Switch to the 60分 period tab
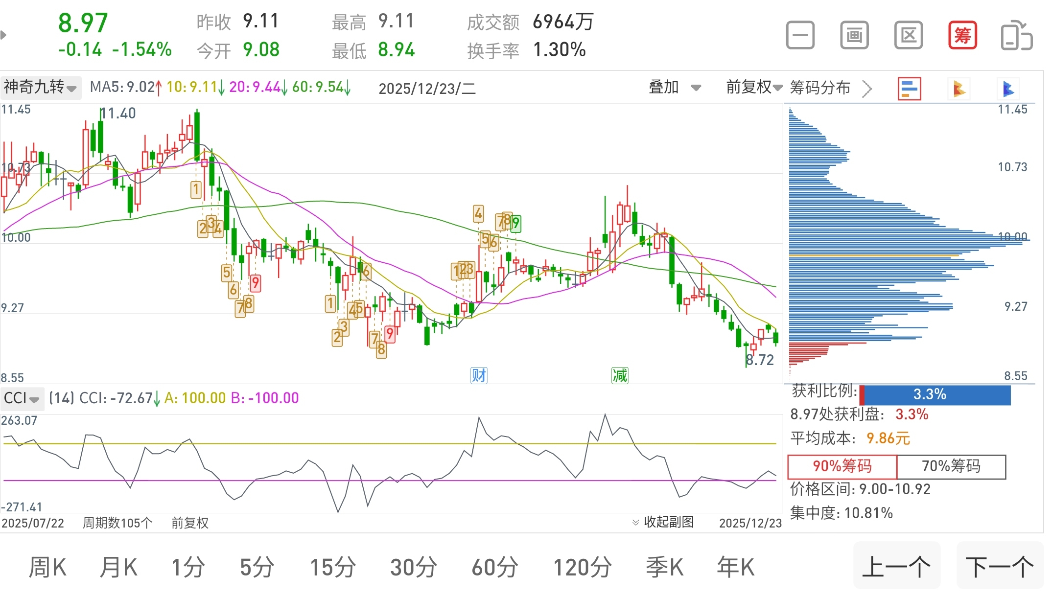This screenshot has width=1052, height=597. point(494,568)
